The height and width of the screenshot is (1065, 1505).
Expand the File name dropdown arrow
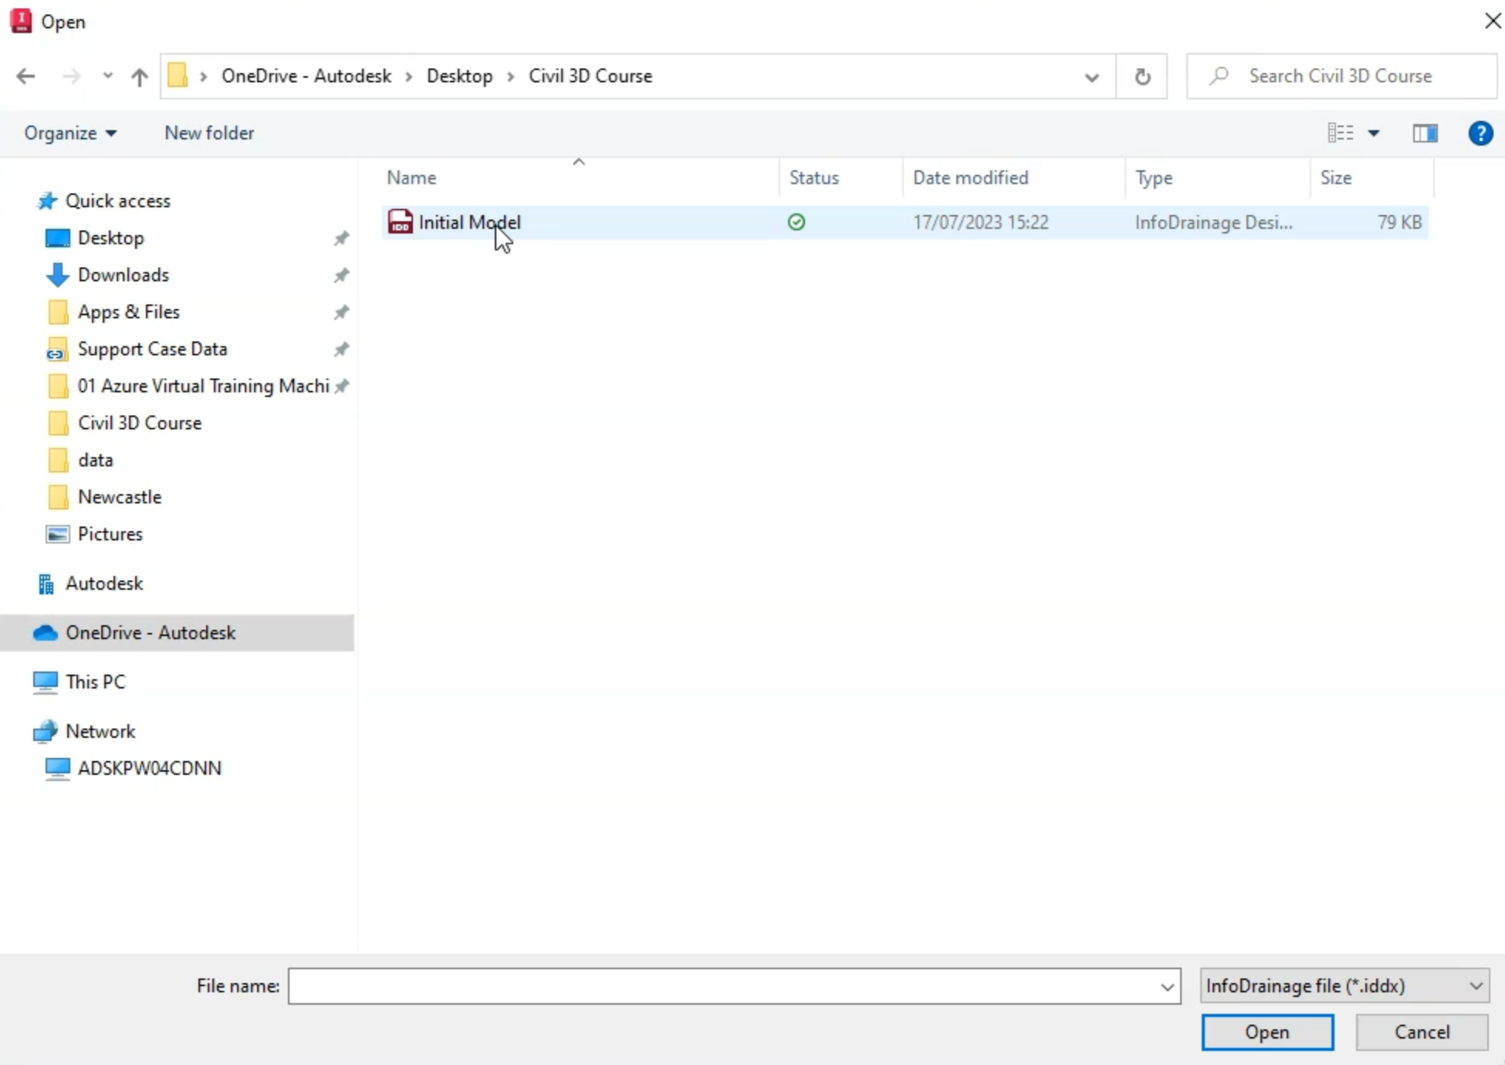(1167, 986)
